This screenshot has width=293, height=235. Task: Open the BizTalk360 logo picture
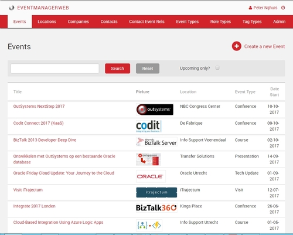[156, 207]
